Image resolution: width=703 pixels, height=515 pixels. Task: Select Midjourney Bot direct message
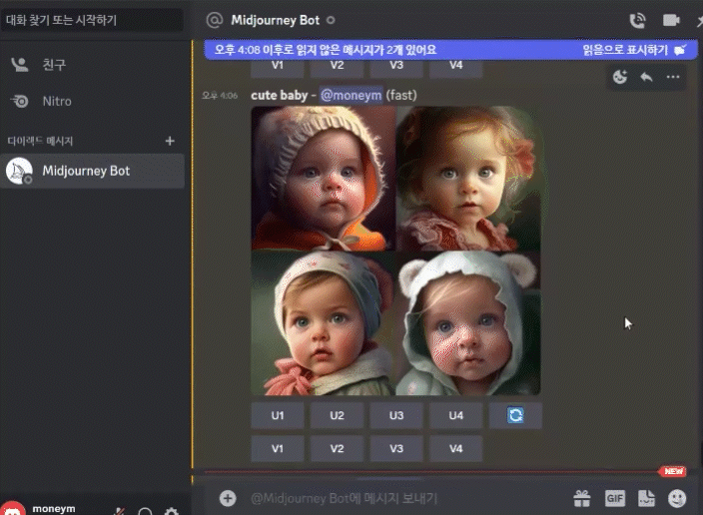tap(86, 171)
